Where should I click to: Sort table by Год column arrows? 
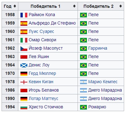15,6
